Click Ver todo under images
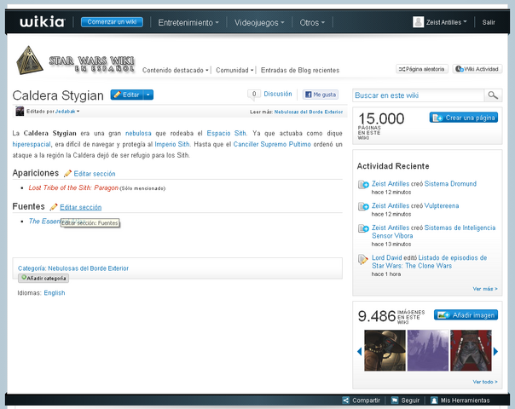Image resolution: width=515 pixels, height=409 pixels. pyautogui.click(x=485, y=382)
